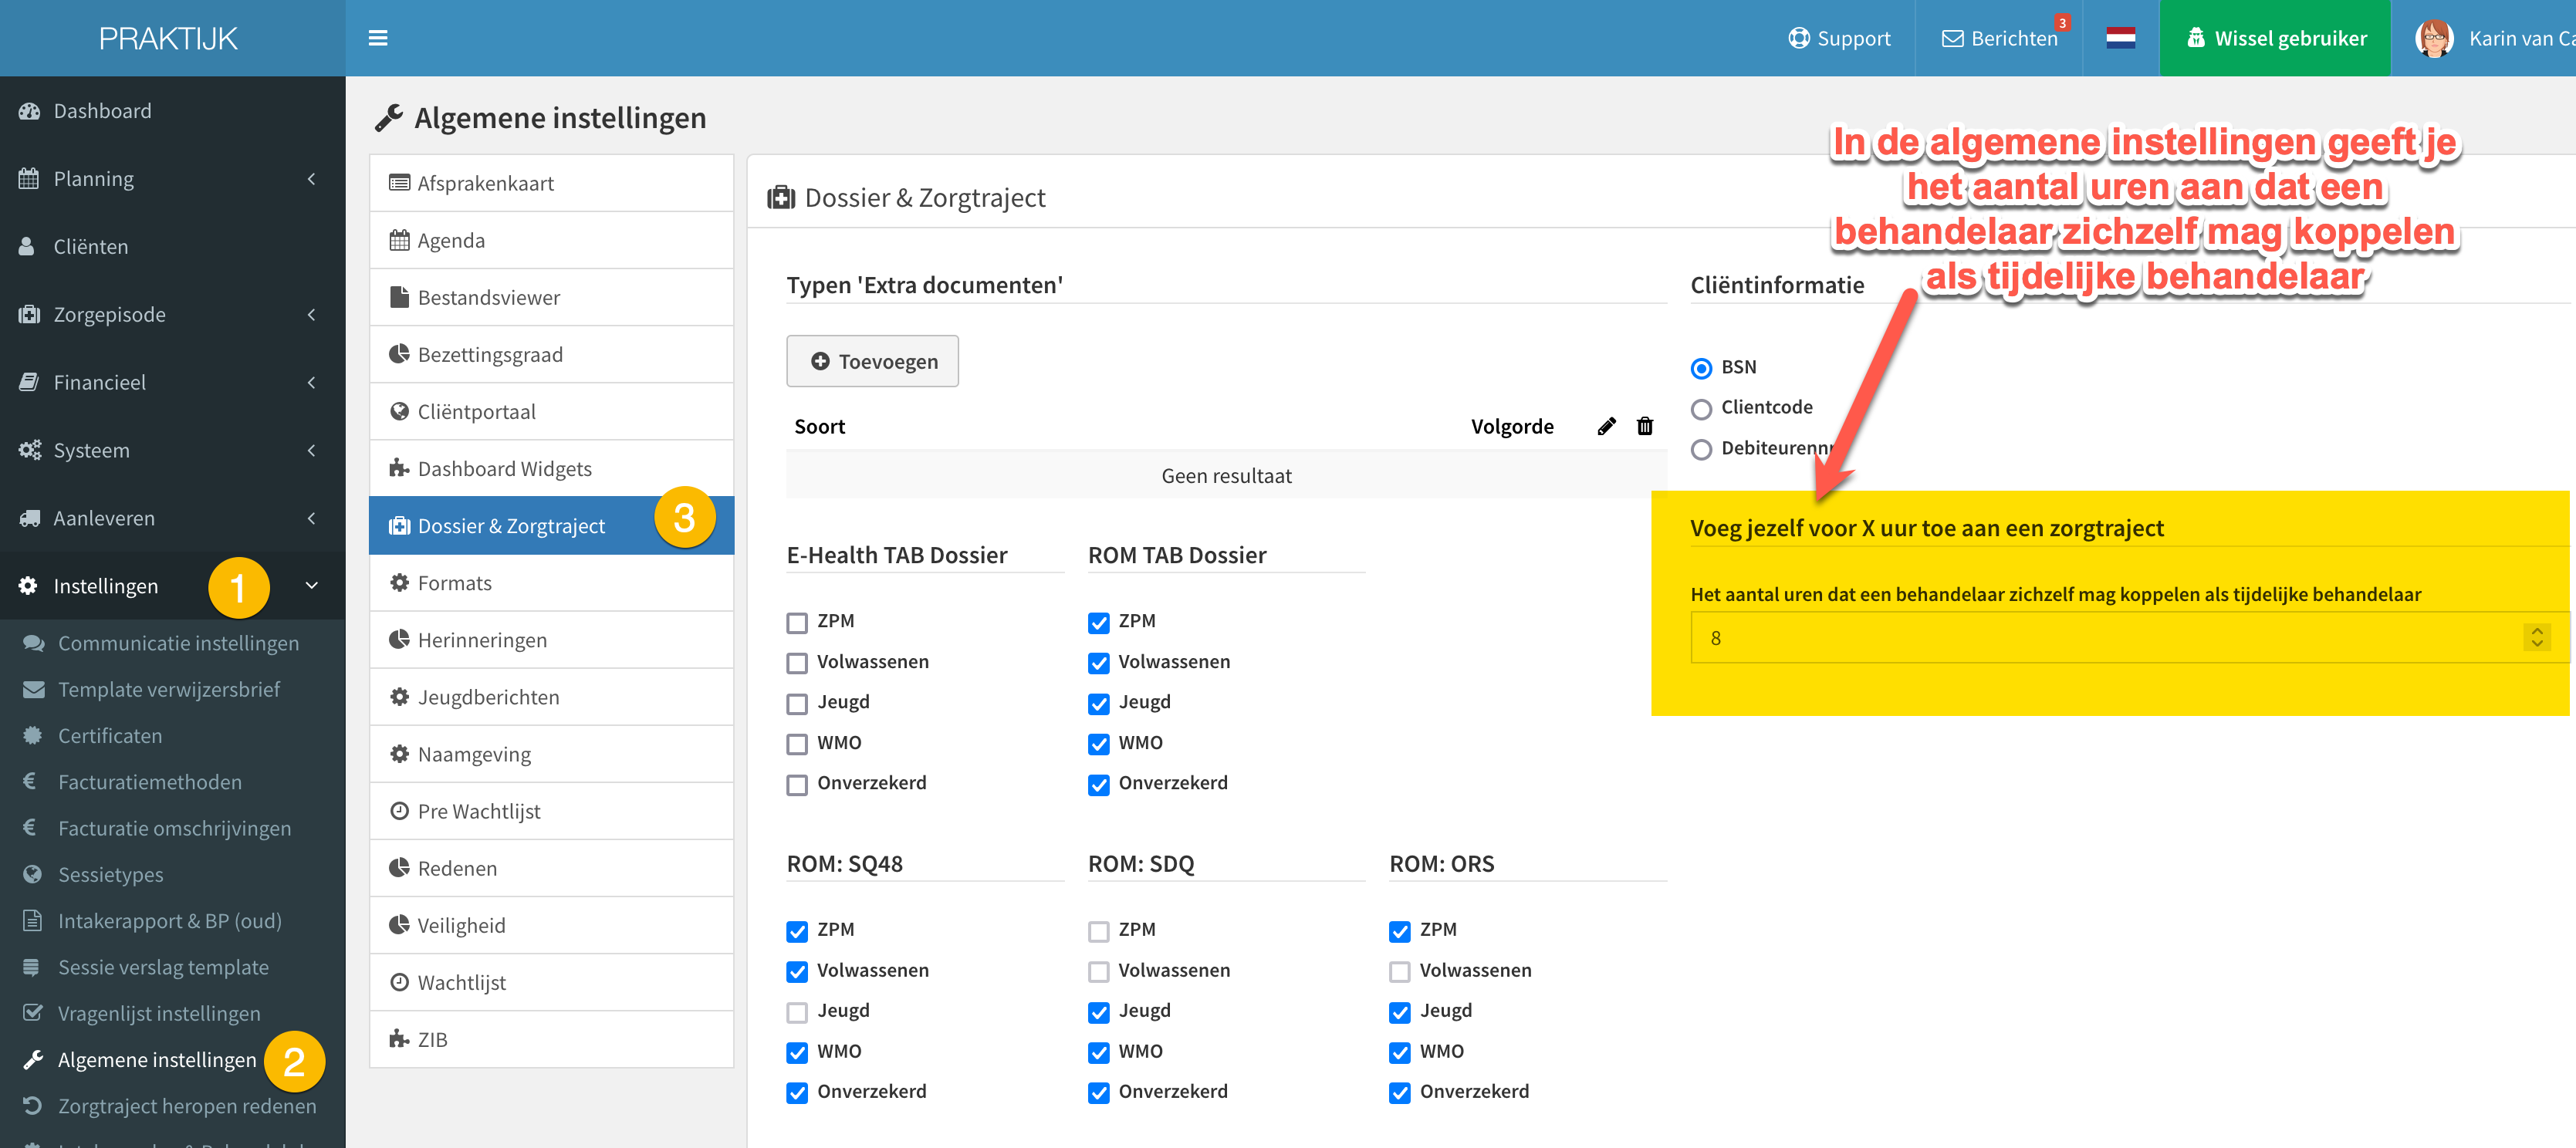Toggle the hamburger sidebar menu icon
This screenshot has width=2576, height=1148.
pyautogui.click(x=378, y=38)
